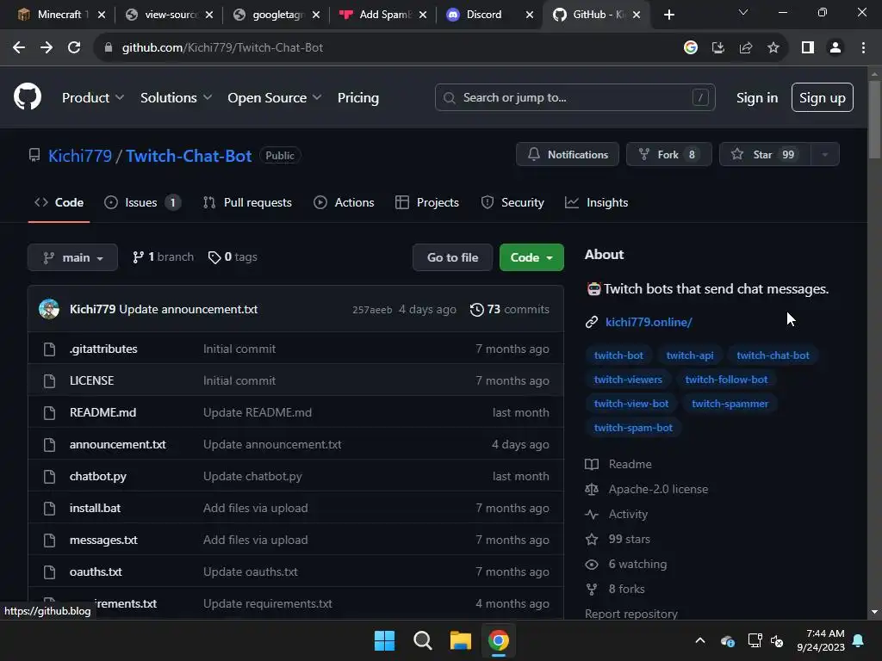Open the Apache-2.0 license link
The width and height of the screenshot is (882, 661).
[x=658, y=489]
